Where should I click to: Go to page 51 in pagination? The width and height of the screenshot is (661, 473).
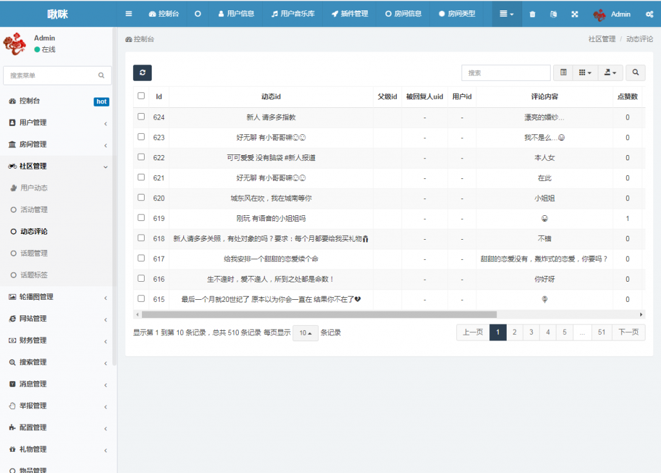click(x=601, y=331)
